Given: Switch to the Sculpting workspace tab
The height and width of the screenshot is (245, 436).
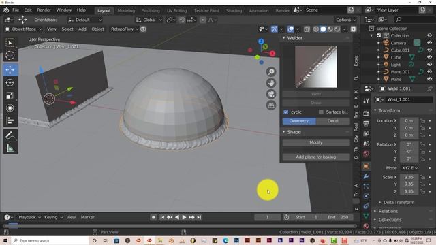Looking at the screenshot, I should 151,11.
